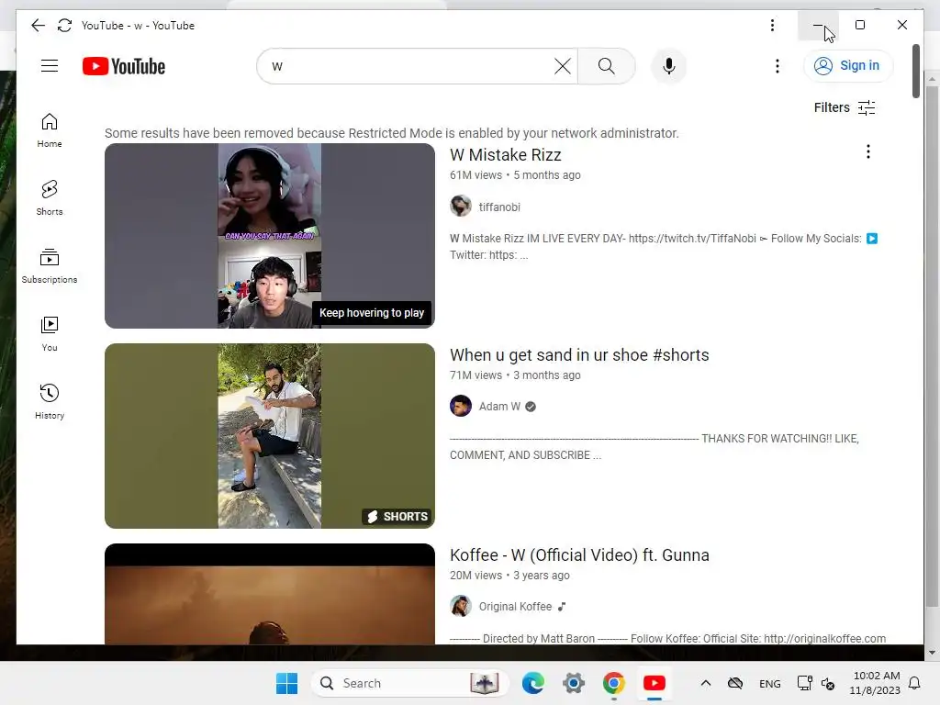Open the sand in shoe Shorts thumbnail

pyautogui.click(x=270, y=436)
